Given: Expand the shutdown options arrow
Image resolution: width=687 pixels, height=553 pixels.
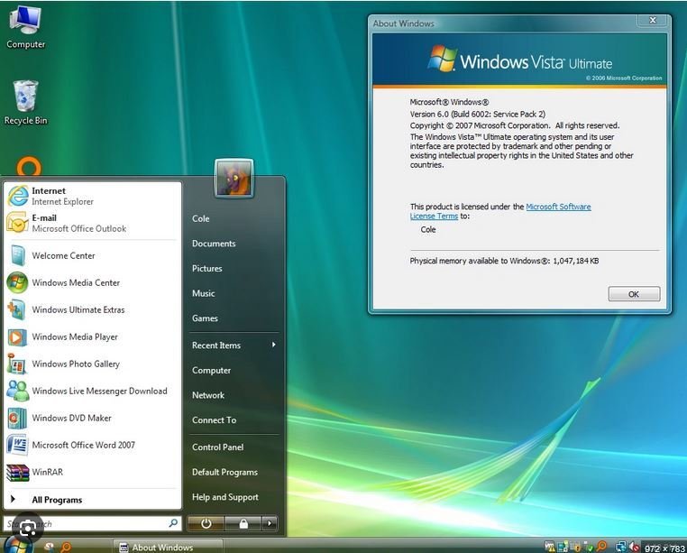Looking at the screenshot, I should click(270, 523).
